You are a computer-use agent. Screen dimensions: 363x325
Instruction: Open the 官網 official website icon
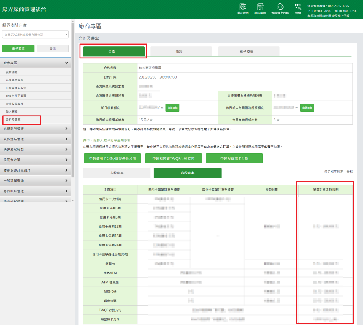click(298, 9)
